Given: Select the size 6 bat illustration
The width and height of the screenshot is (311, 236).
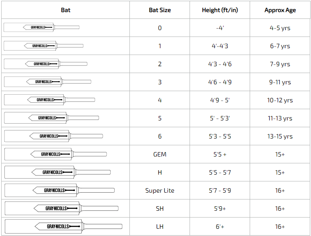Looking at the screenshot, I should pos(53,136).
